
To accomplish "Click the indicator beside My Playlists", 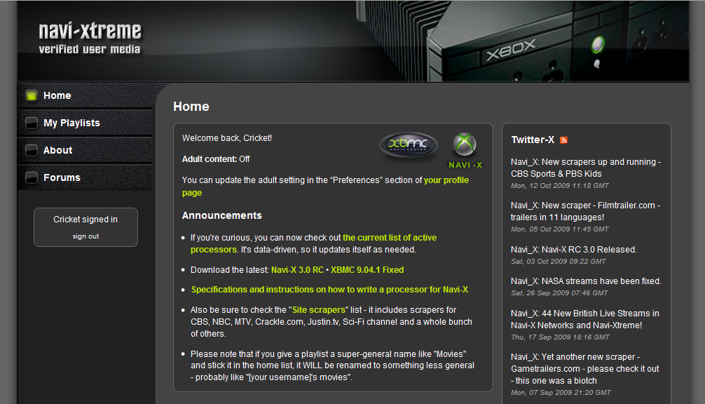I will click(32, 123).
